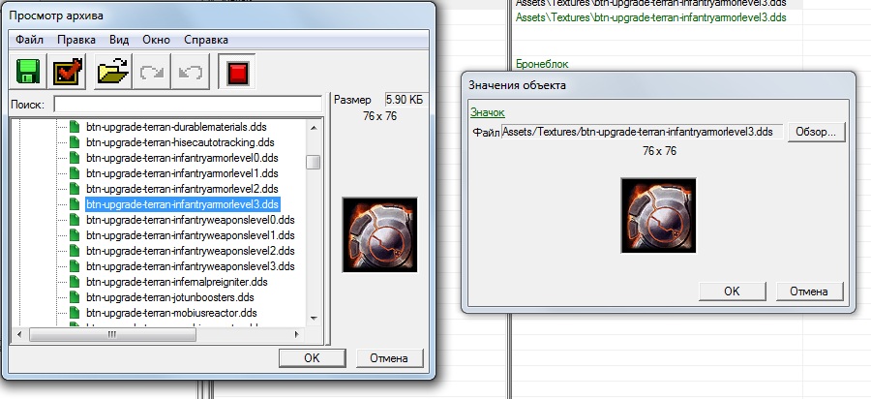Click file icon beside btn-upgrade-terran-mobiusreactor.dds

[75, 313]
